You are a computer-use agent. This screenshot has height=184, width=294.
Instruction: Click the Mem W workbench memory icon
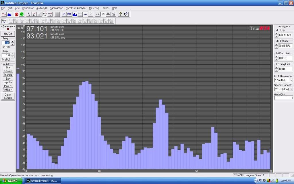coord(4,21)
